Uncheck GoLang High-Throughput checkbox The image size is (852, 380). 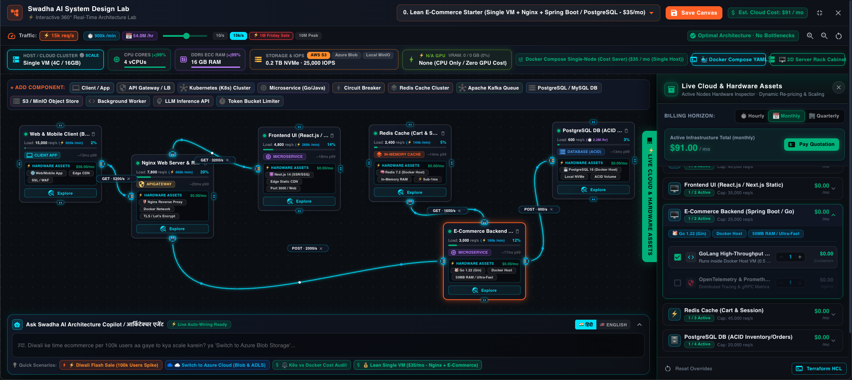point(678,257)
